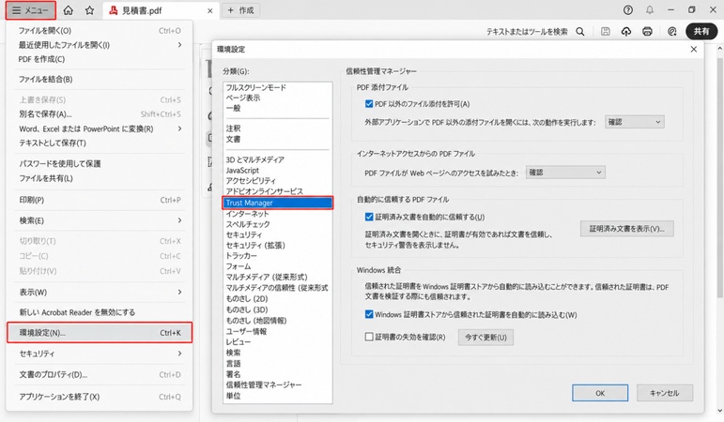Select アクセシビリティ category
The width and height of the screenshot is (724, 422).
click(x=251, y=181)
